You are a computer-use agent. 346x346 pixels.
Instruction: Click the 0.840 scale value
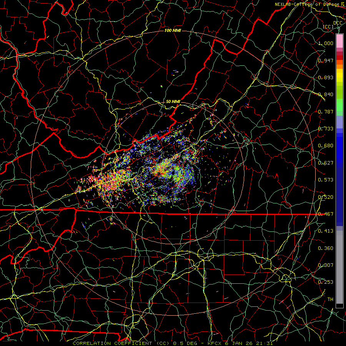click(x=326, y=95)
